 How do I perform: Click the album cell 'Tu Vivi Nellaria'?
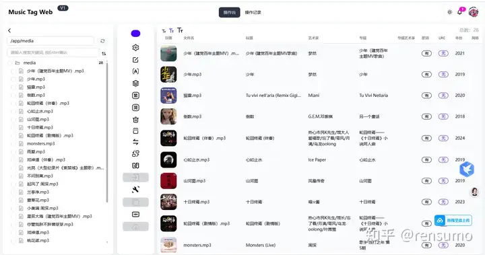(x=373, y=96)
